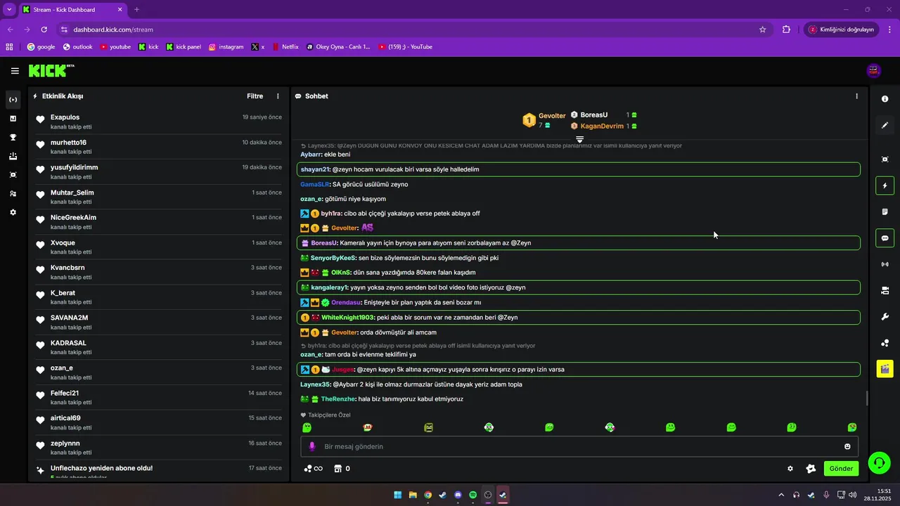Click TheRenzhe username in chat
The image size is (900, 506).
(x=339, y=399)
